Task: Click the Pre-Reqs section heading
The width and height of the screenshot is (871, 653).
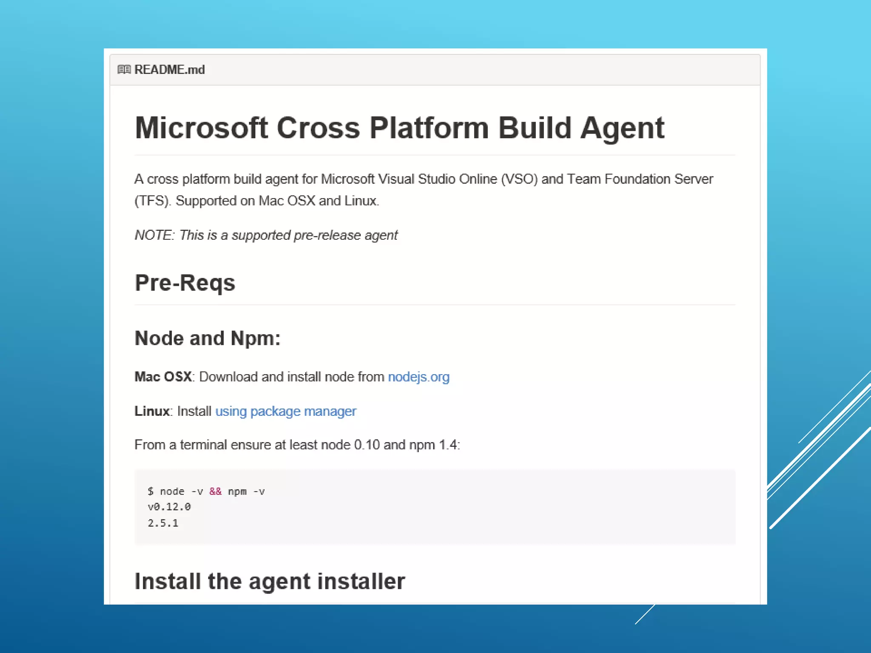Action: [x=185, y=283]
